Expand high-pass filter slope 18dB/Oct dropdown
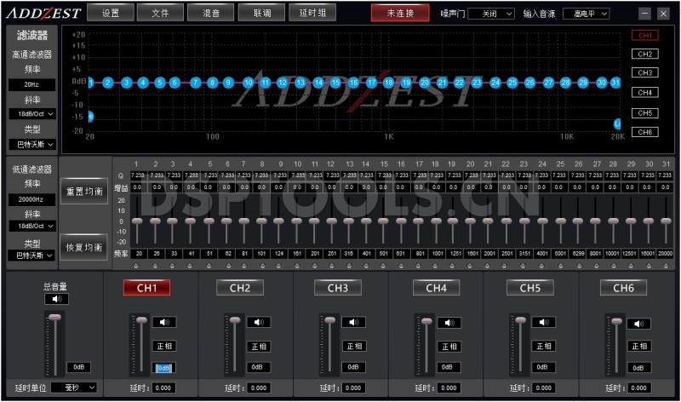The width and height of the screenshot is (681, 402). click(32, 113)
